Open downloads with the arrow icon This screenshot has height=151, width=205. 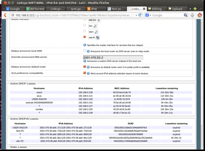(192, 15)
